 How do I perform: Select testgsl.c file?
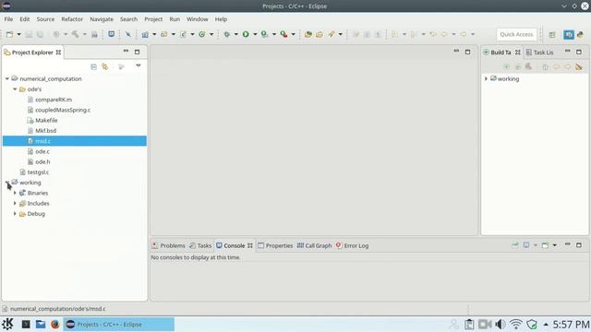[x=38, y=172]
